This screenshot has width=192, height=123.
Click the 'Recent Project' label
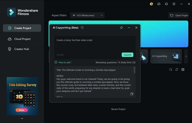118,109
